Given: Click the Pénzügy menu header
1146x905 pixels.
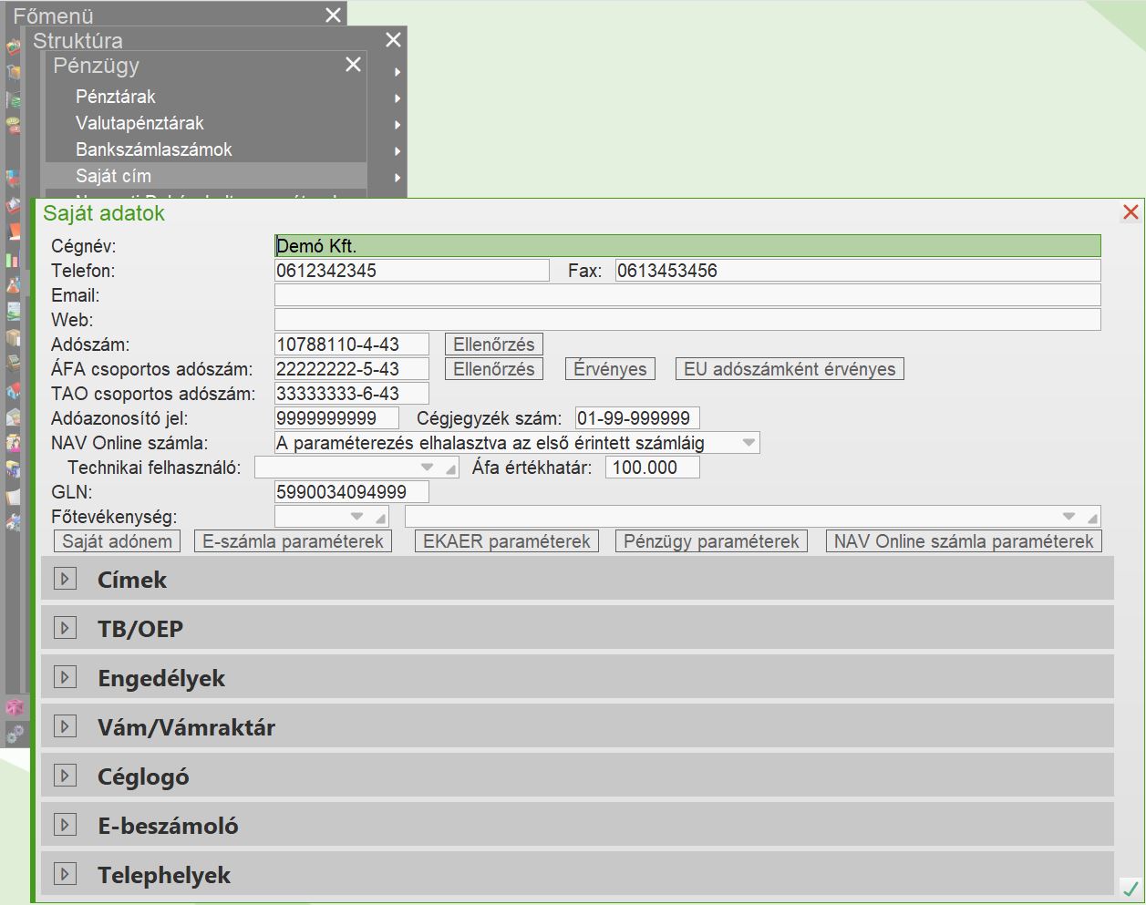Looking at the screenshot, I should coord(96,66).
